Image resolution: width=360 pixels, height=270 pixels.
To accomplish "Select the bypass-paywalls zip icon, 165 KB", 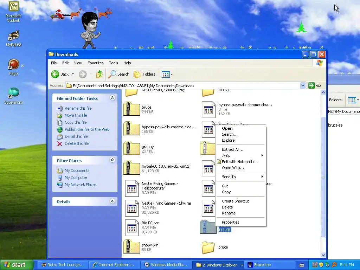I will pos(131,129).
